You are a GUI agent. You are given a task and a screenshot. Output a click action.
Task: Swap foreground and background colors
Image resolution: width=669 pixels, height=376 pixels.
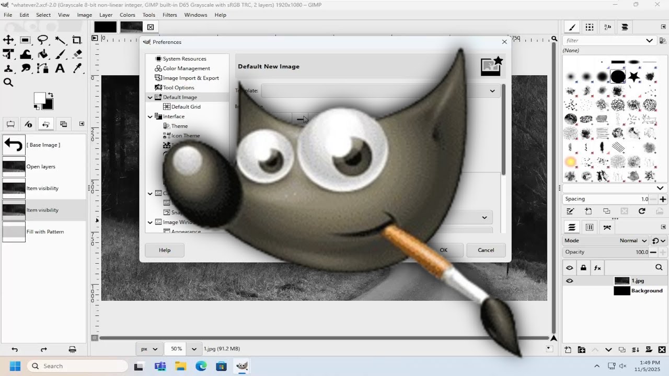[x=50, y=95]
